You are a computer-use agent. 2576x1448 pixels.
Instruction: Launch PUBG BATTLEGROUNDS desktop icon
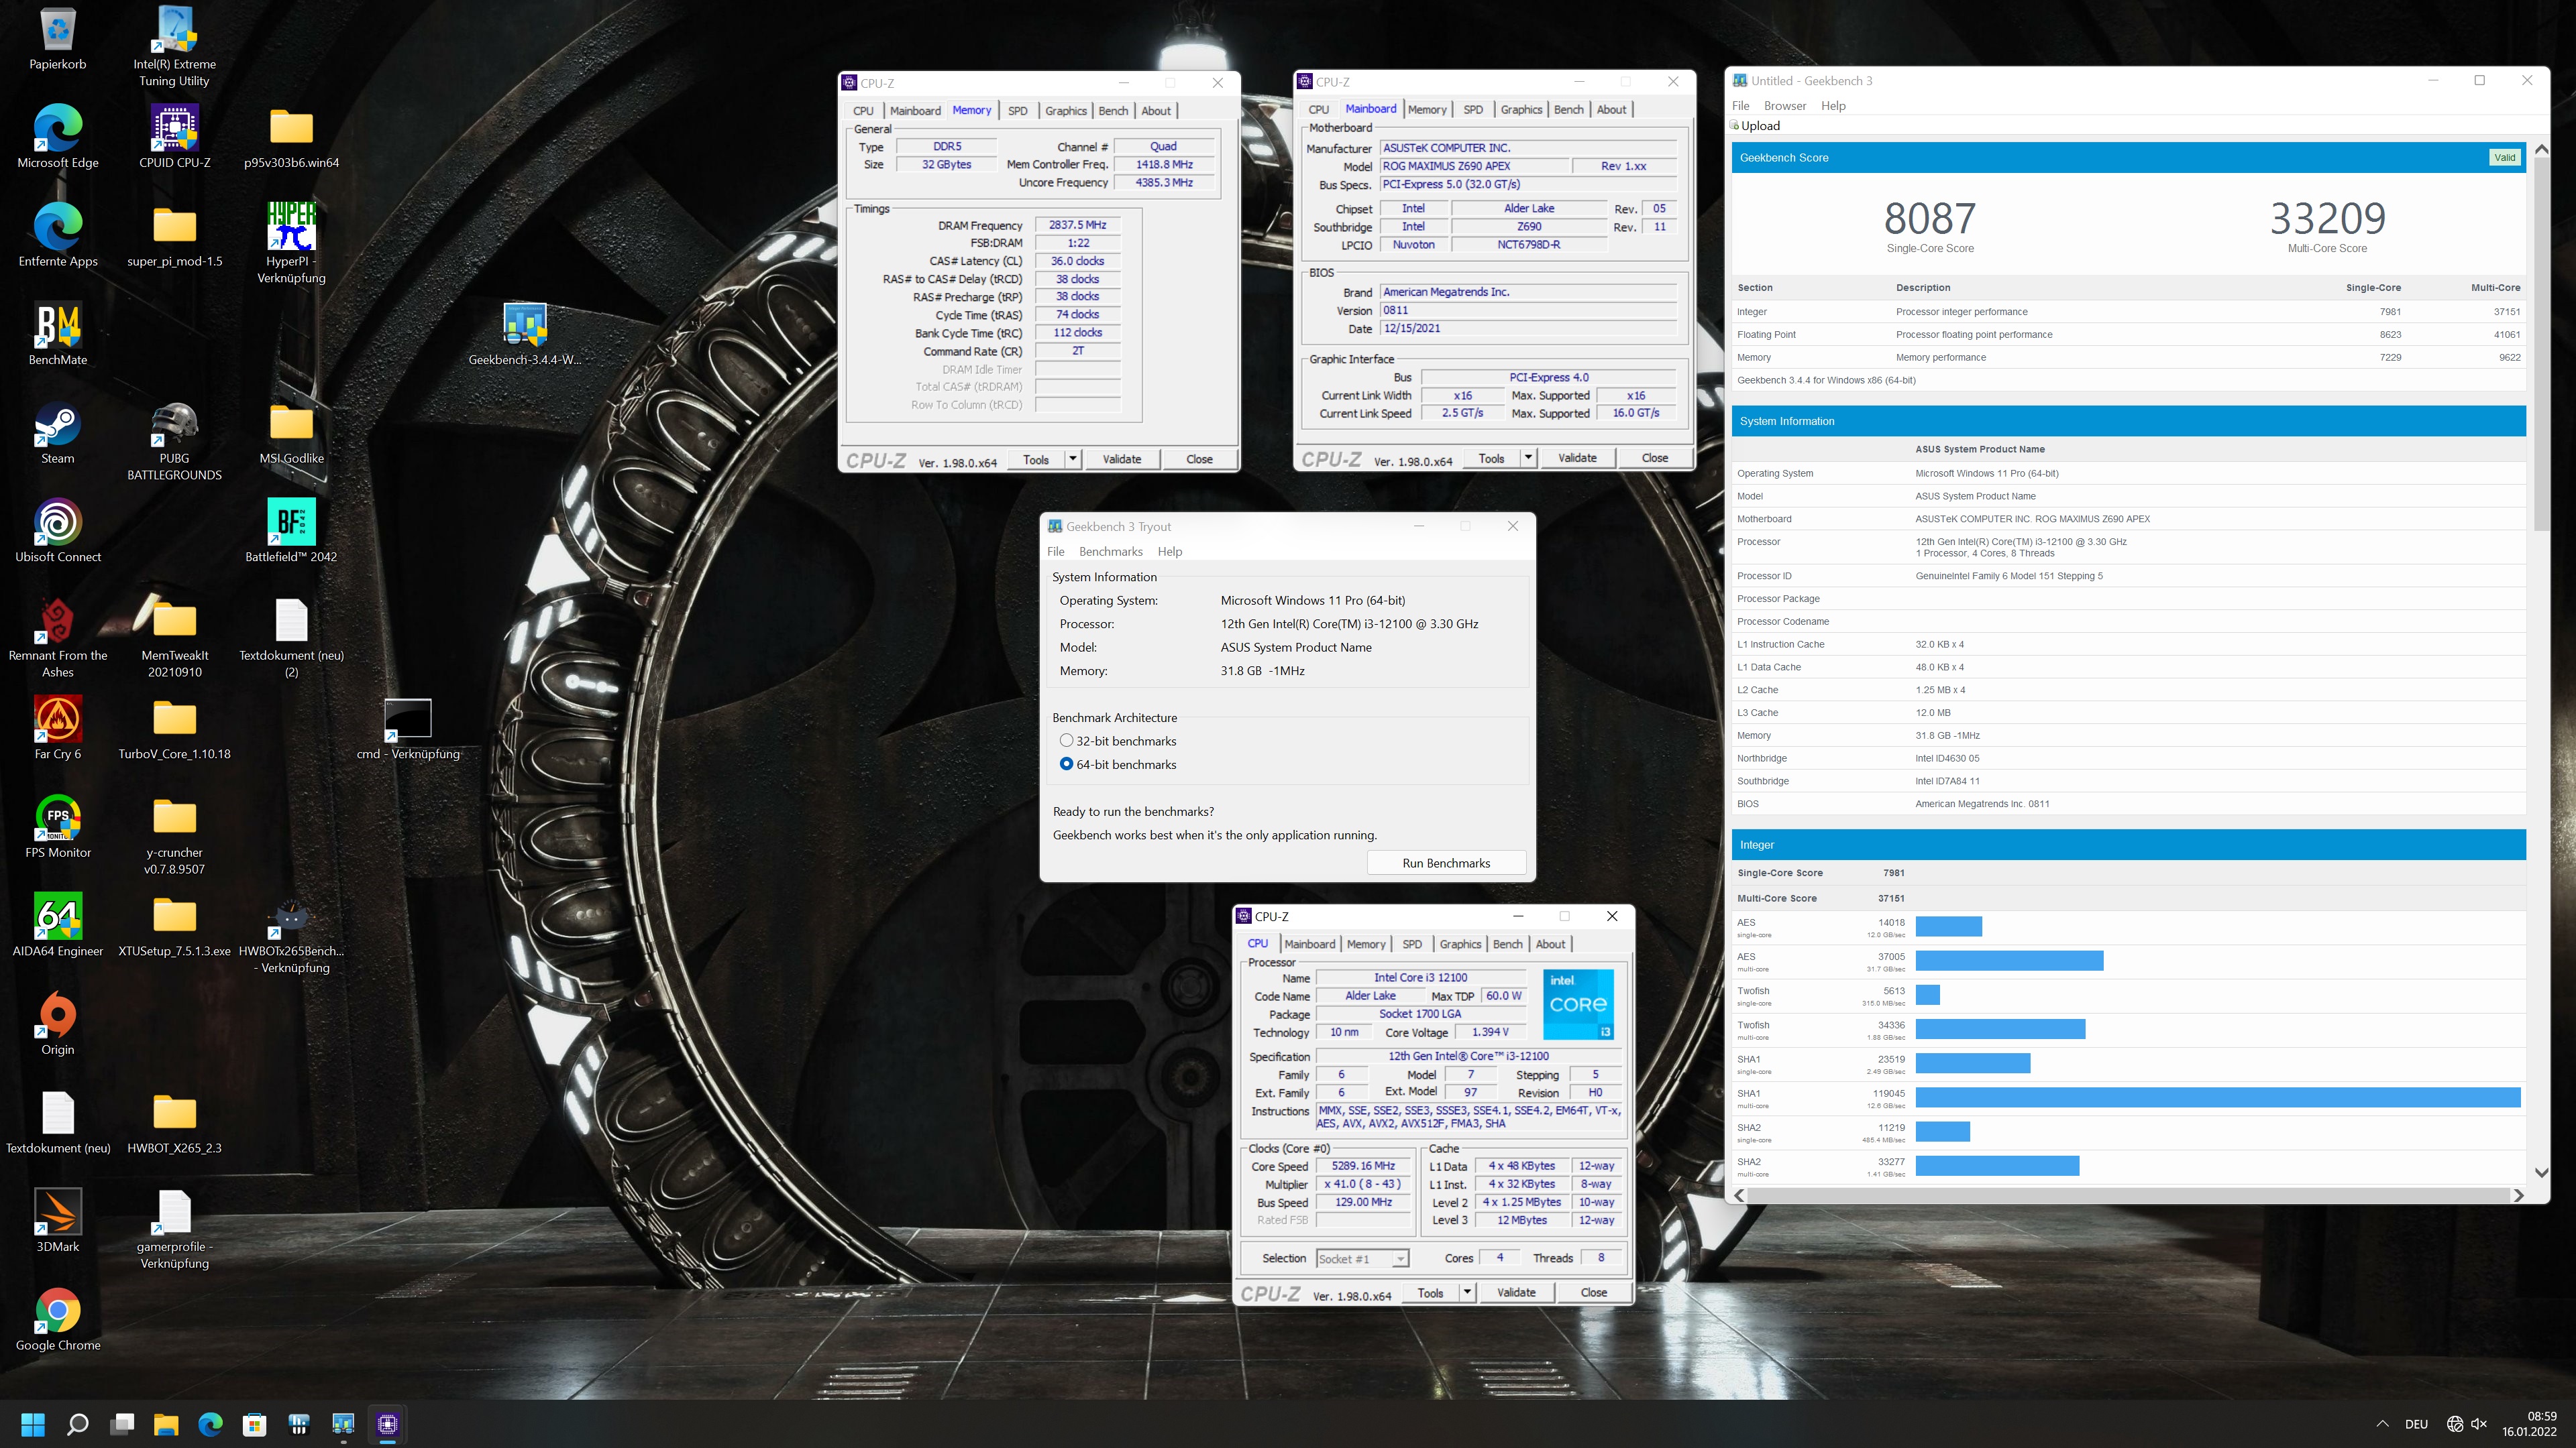coord(174,440)
